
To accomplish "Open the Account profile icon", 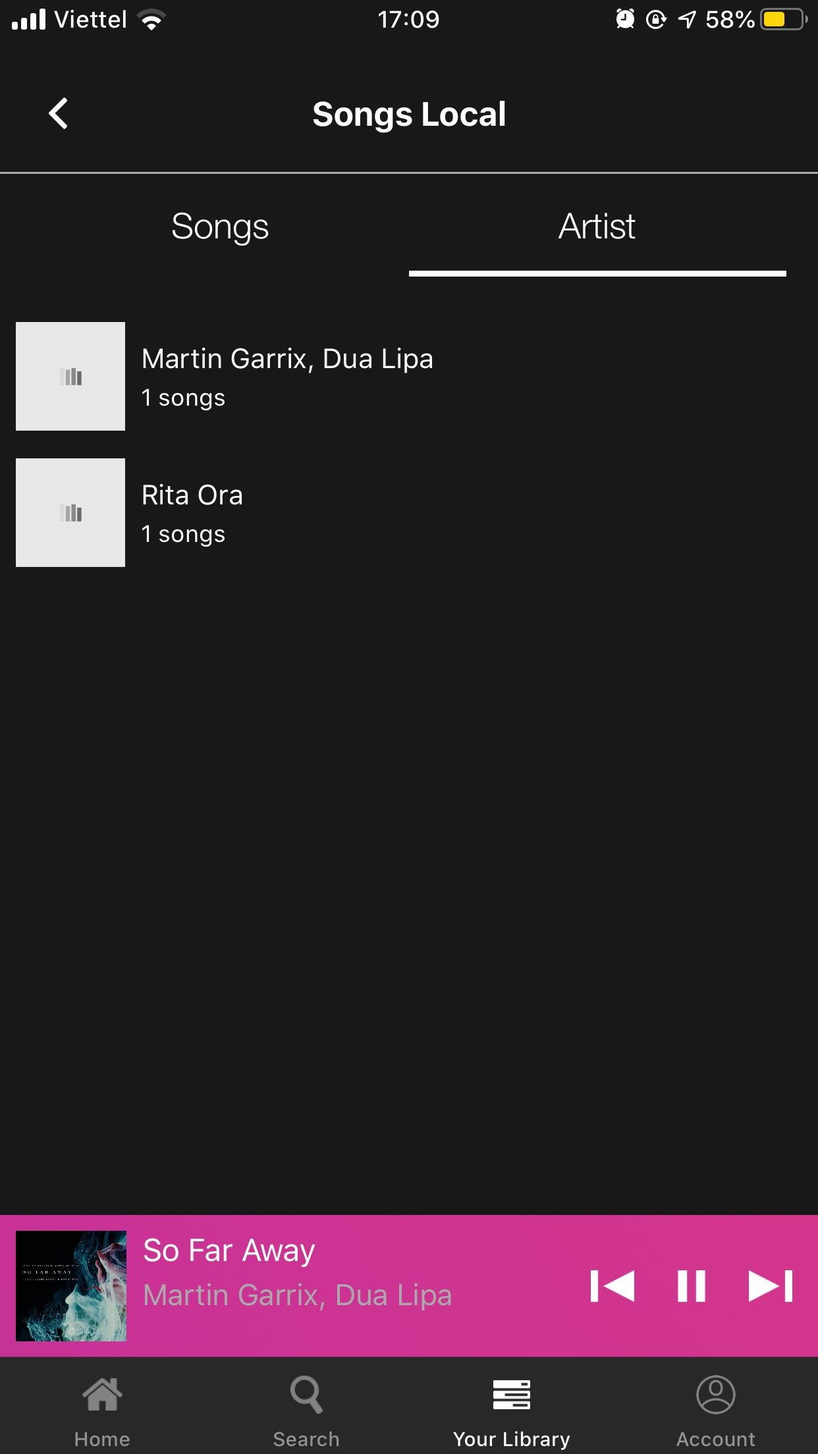I will [x=716, y=1395].
